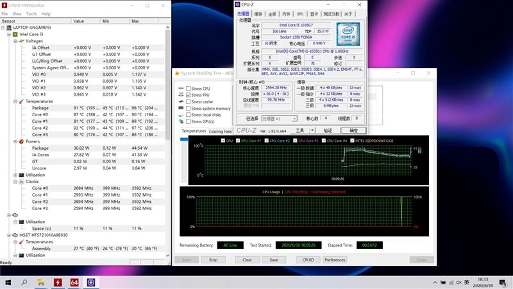Collapse the Clocks section

click(x=15, y=182)
